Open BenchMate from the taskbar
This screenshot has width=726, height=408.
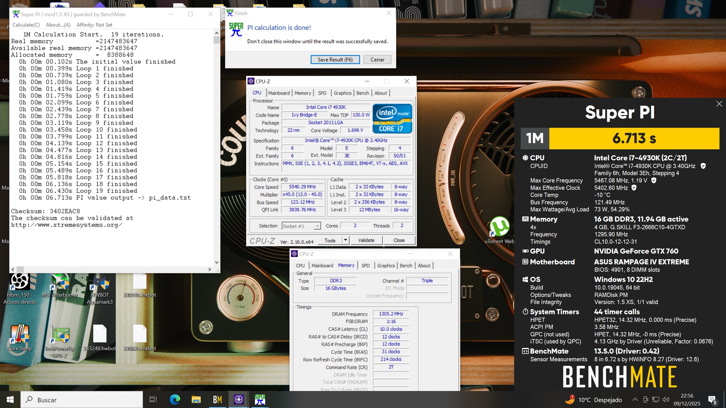(217, 399)
